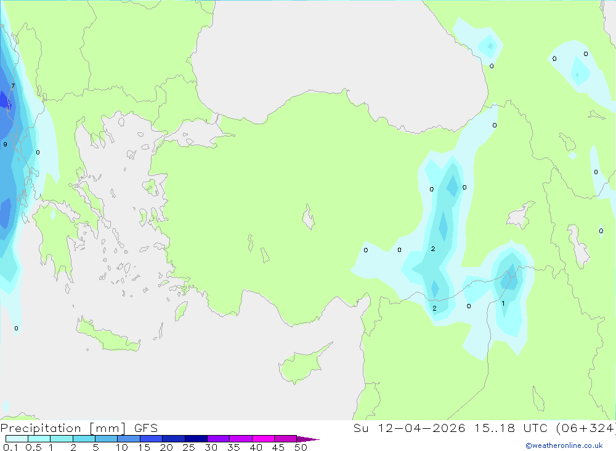
Task: Select the 40–45 mm magenta legend box
Action: [x=263, y=439]
